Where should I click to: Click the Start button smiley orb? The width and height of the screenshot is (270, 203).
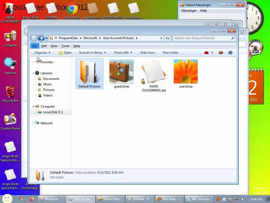coord(7,199)
